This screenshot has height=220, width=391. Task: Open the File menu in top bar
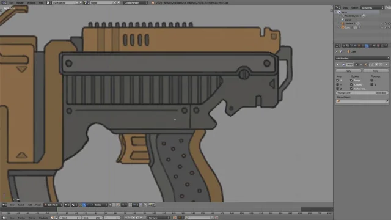tap(11, 2)
